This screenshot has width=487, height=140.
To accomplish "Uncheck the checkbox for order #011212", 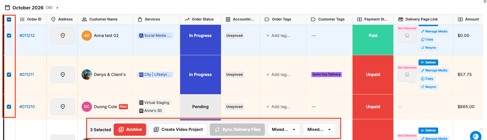I will click(x=9, y=36).
